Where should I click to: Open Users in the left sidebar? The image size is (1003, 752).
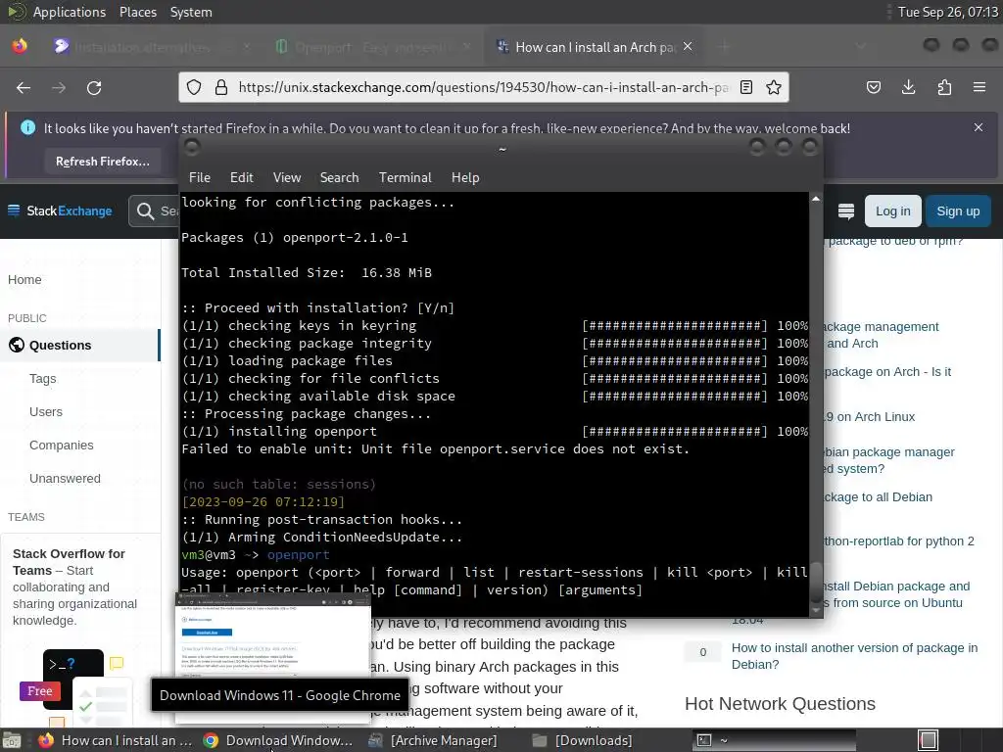(46, 412)
